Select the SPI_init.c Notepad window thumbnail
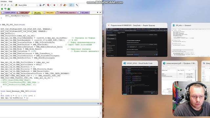This screenshot has height=118, width=210. (x=190, y=40)
